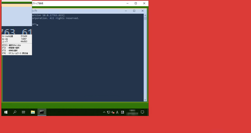Show hidden tray icons chevron

click(104, 112)
